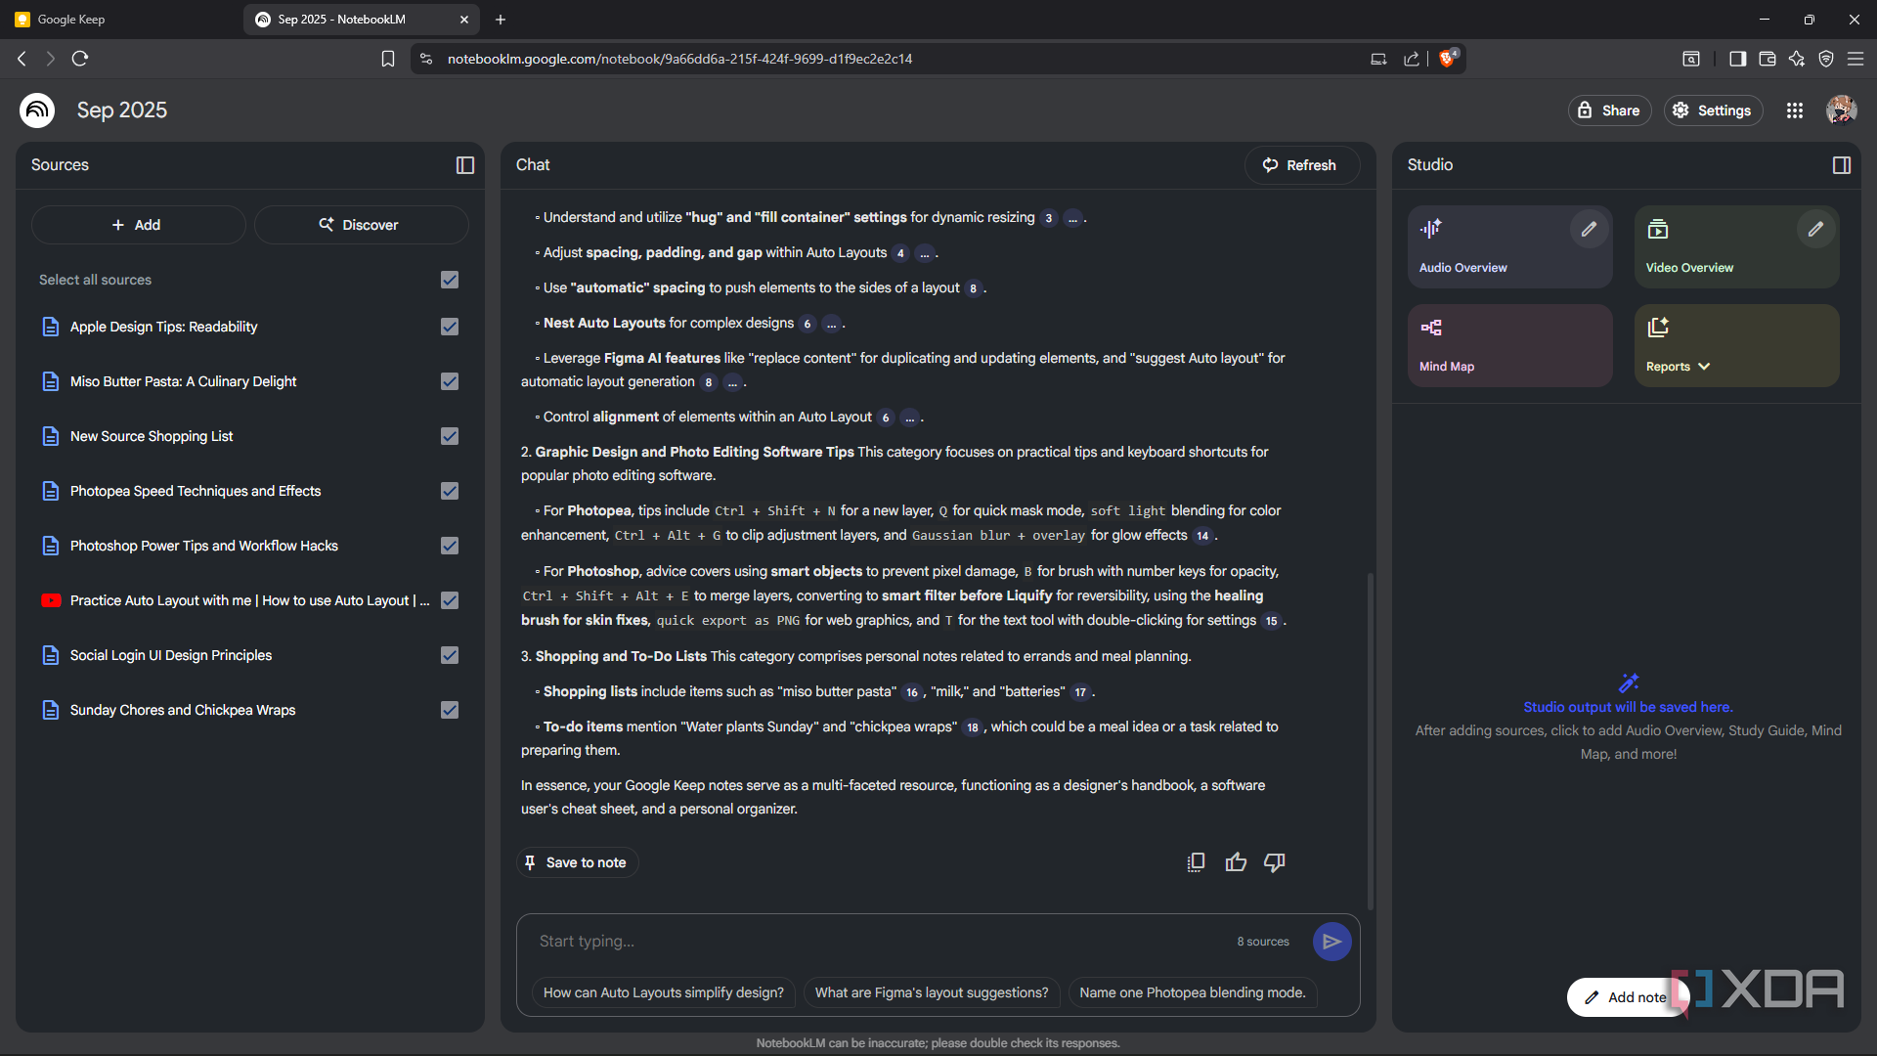Open the browser hamburger menu
Viewport: 1877px width, 1056px height.
coord(1855,59)
